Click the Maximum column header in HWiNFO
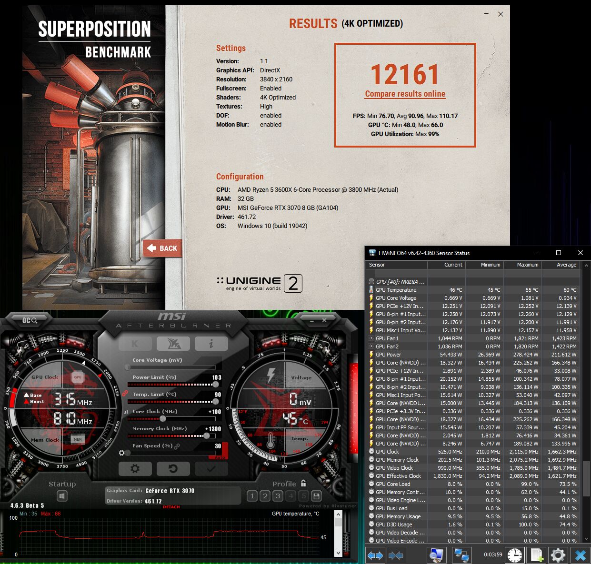The width and height of the screenshot is (591, 564). [522, 265]
